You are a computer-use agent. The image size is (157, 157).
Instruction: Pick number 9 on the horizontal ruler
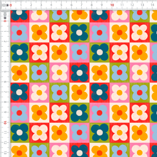tap(102, 5)
